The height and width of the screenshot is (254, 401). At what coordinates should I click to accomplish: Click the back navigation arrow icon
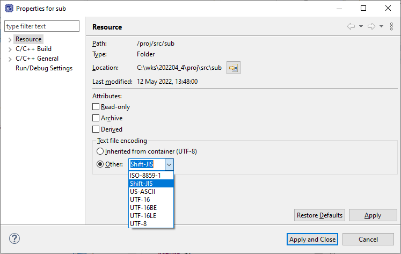tap(351, 26)
